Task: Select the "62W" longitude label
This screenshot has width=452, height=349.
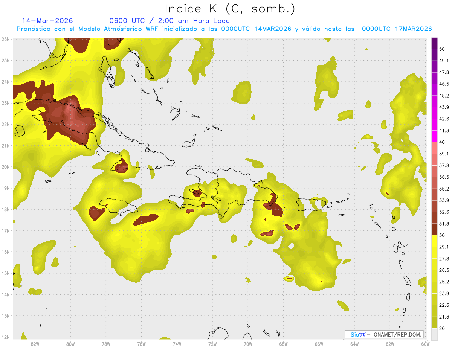Action: (x=390, y=344)
